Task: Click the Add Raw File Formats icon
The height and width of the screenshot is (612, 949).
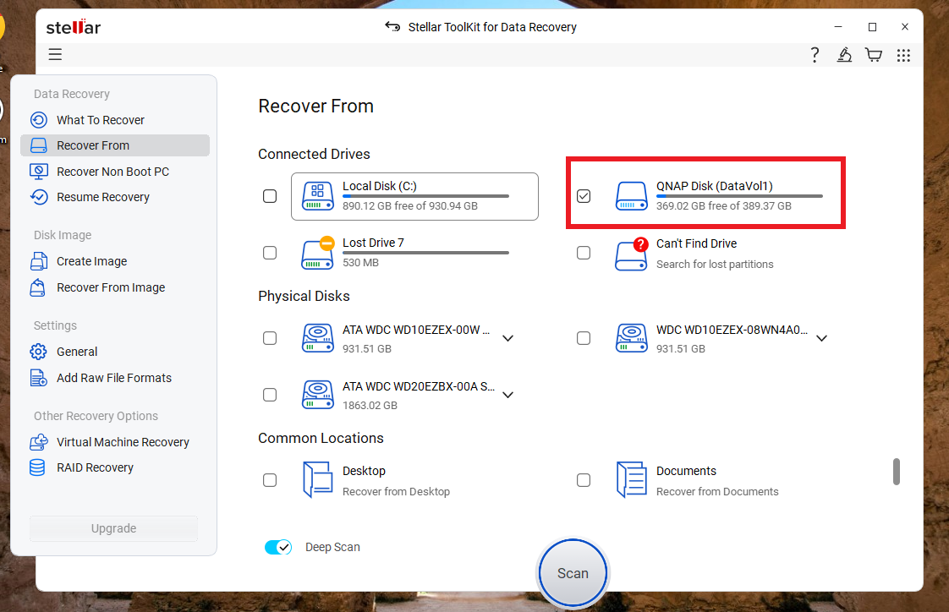Action: 38,378
